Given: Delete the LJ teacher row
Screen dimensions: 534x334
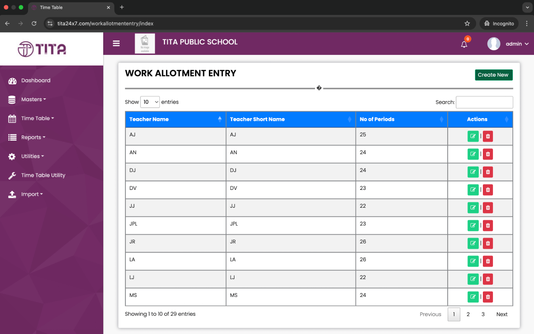Looking at the screenshot, I should pyautogui.click(x=488, y=279).
